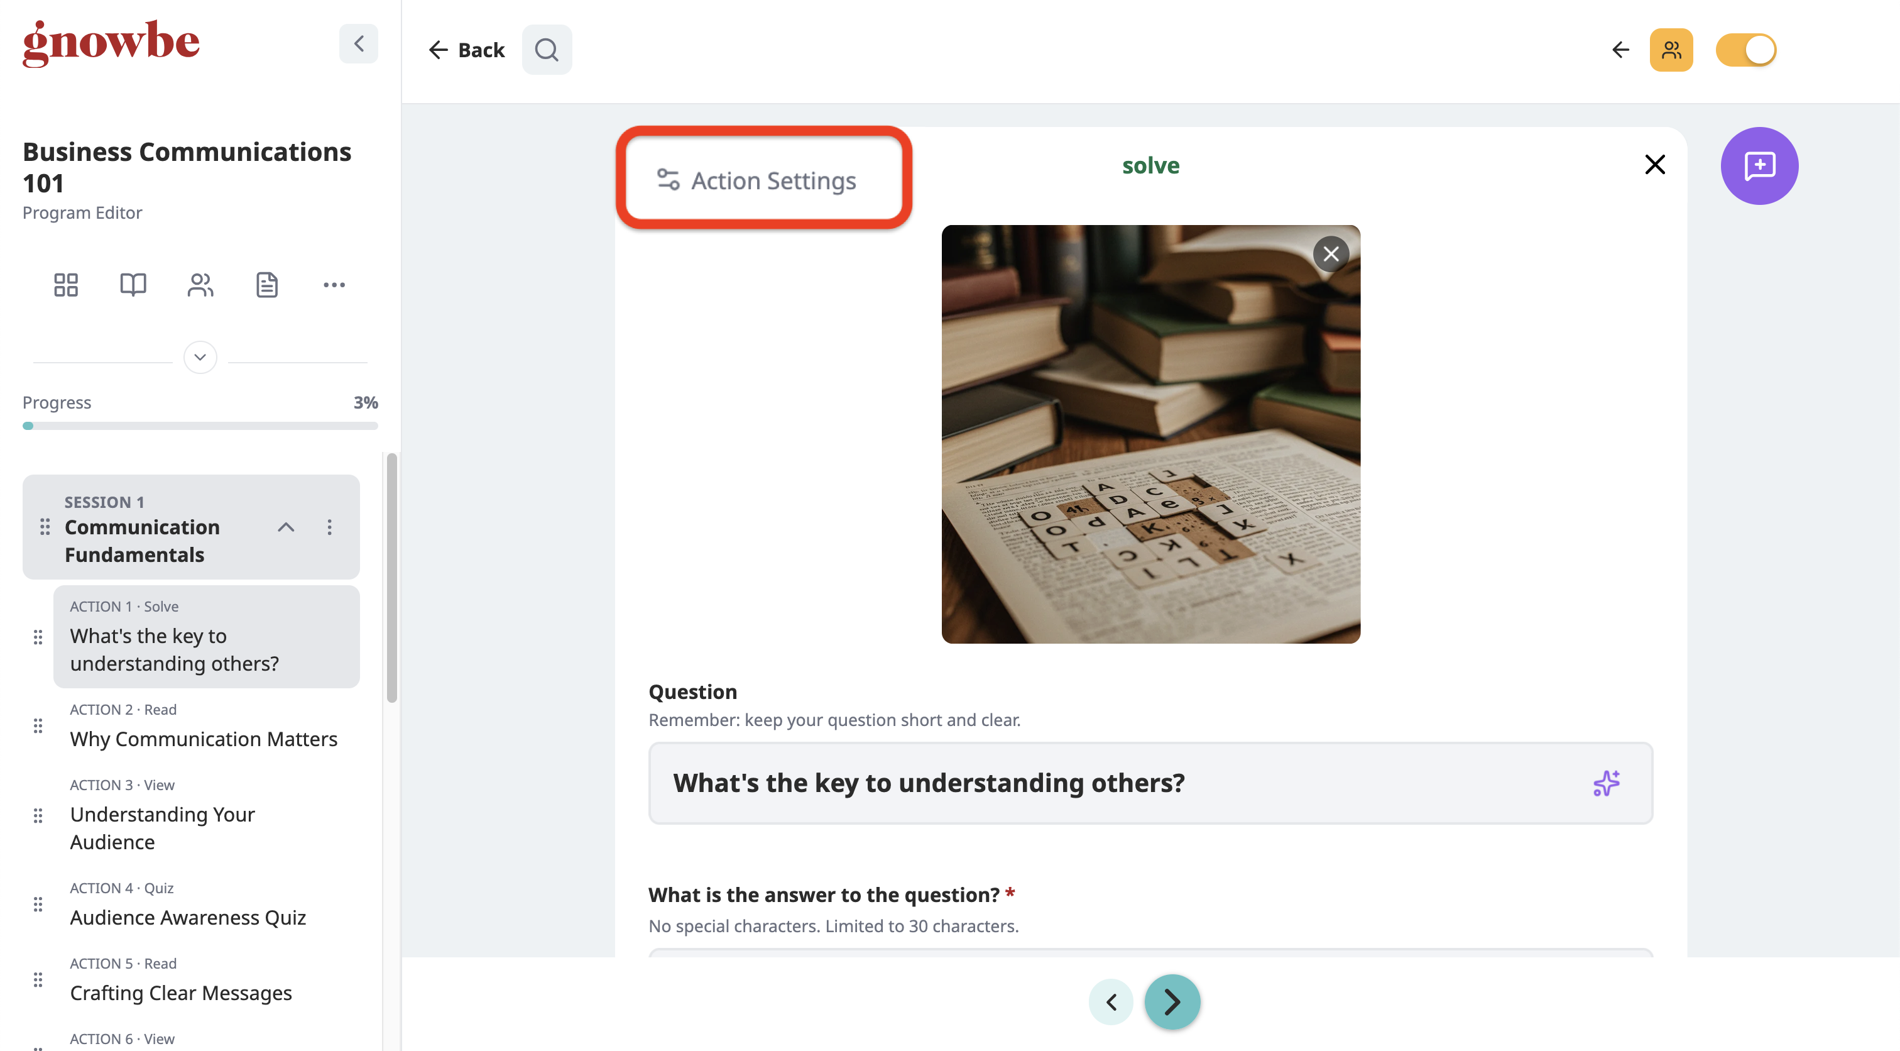The height and width of the screenshot is (1051, 1900).
Task: Click the yellow users icon button
Action: (x=1671, y=50)
